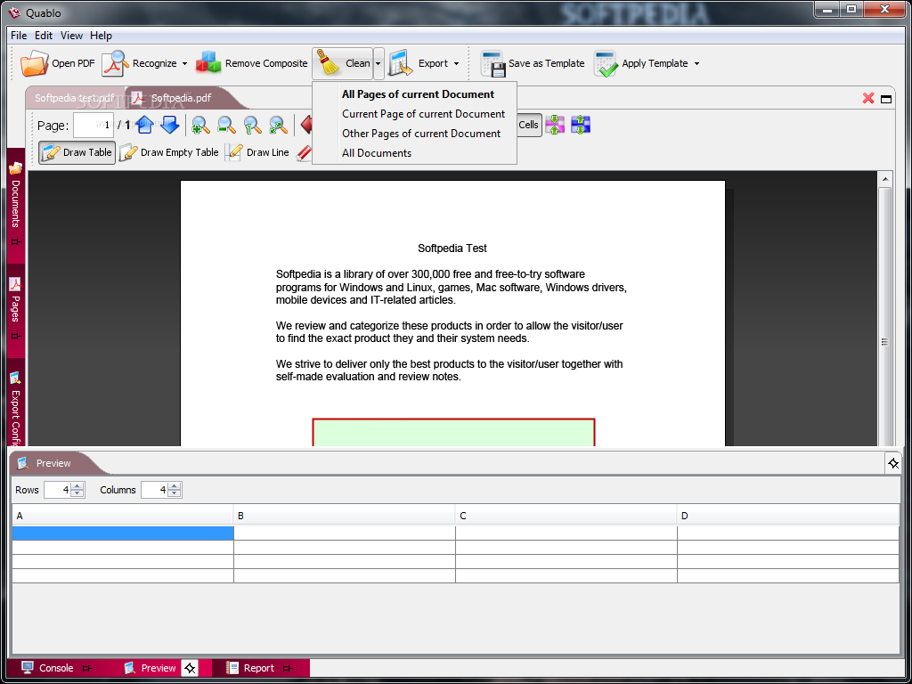Click the Remove Composite cubes icon
912x684 pixels.
pyautogui.click(x=208, y=63)
